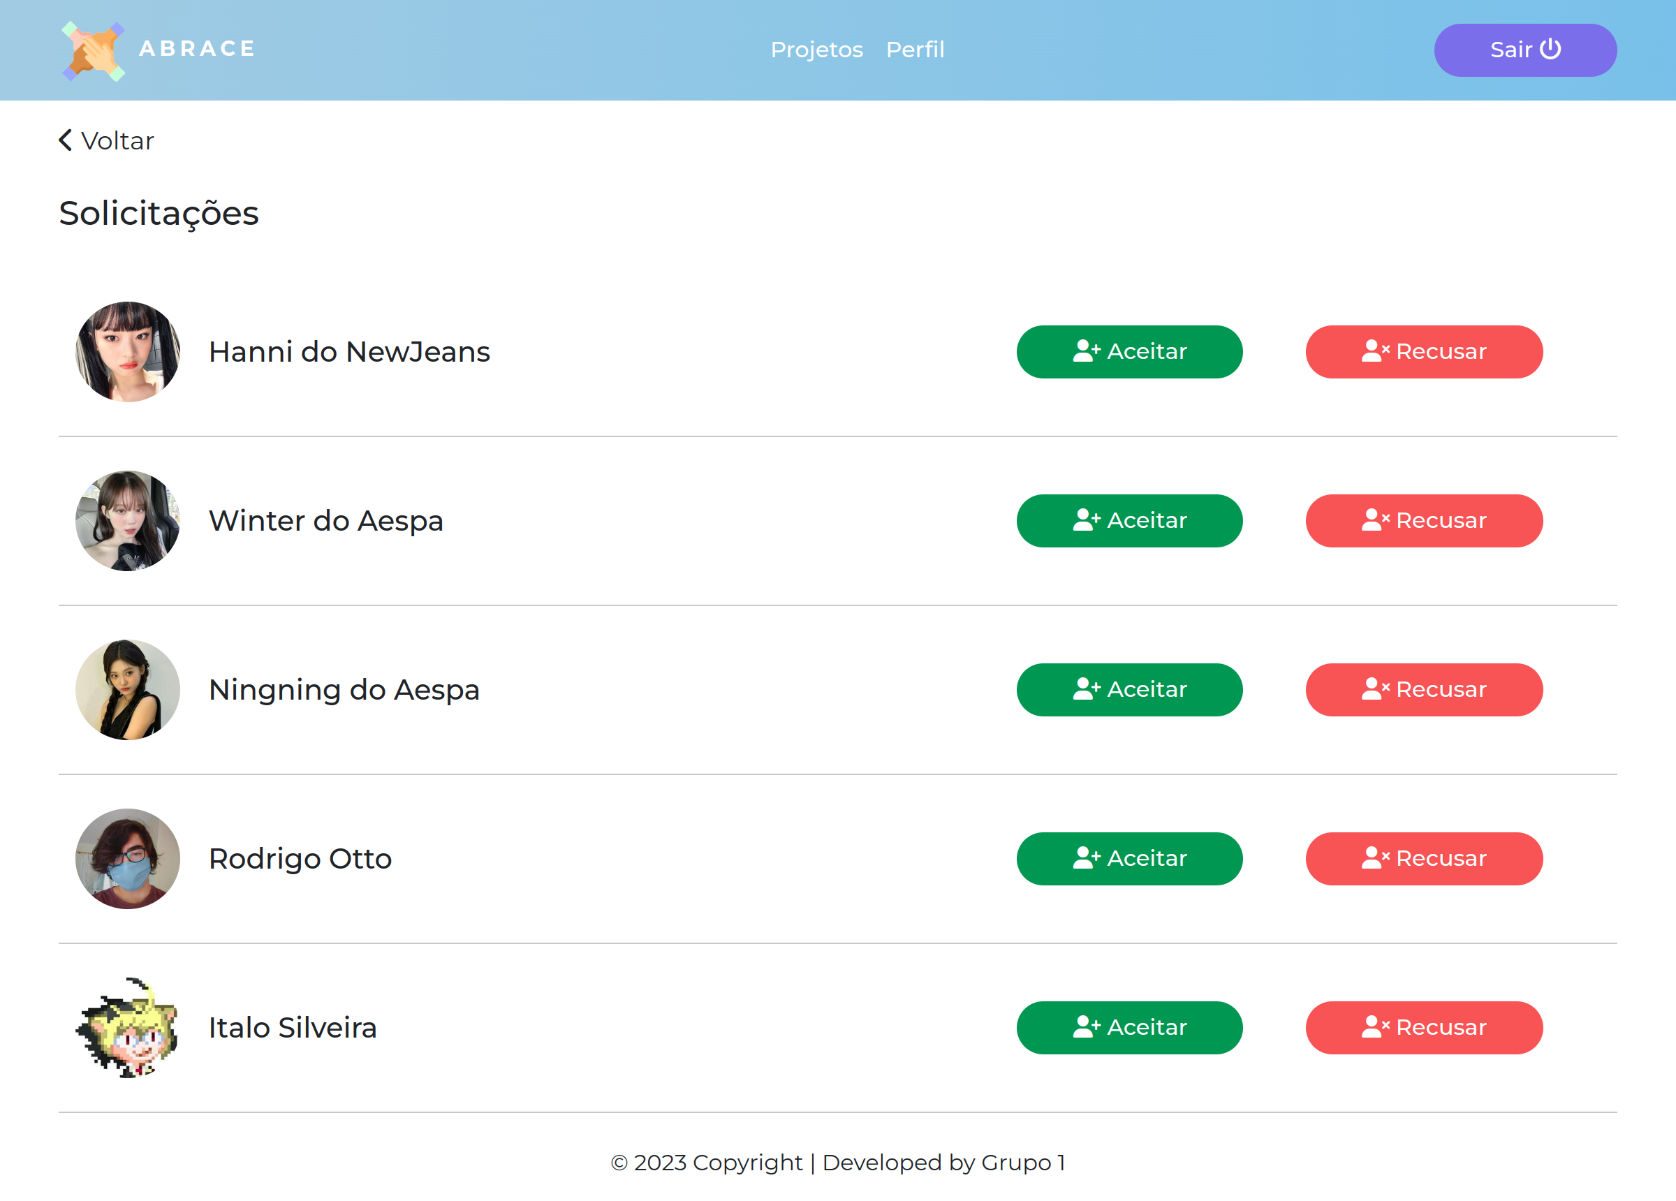Open the Projetos menu item
Viewport: 1676px width, 1201px height.
pos(816,50)
